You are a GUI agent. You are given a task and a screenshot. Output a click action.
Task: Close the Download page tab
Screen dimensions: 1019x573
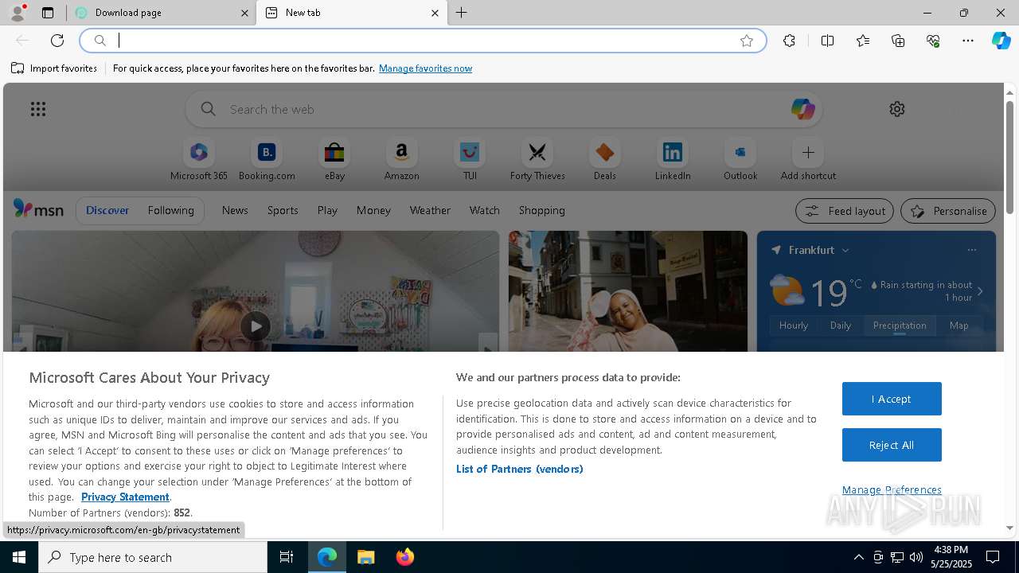[x=244, y=13]
